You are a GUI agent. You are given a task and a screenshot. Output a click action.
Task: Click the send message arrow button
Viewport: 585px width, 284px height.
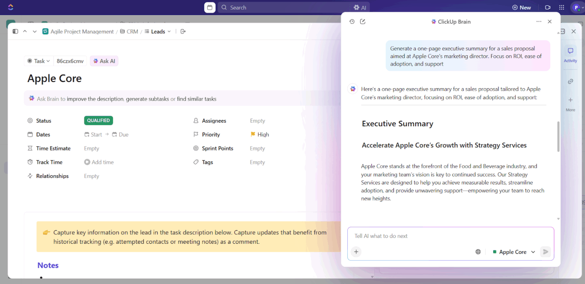pos(545,252)
